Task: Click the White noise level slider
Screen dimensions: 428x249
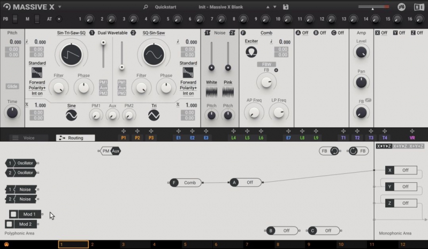Action: click(x=211, y=56)
